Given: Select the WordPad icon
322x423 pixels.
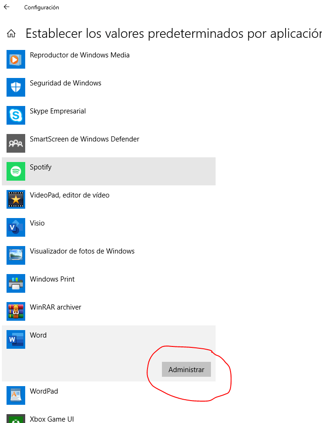Looking at the screenshot, I should point(16,396).
